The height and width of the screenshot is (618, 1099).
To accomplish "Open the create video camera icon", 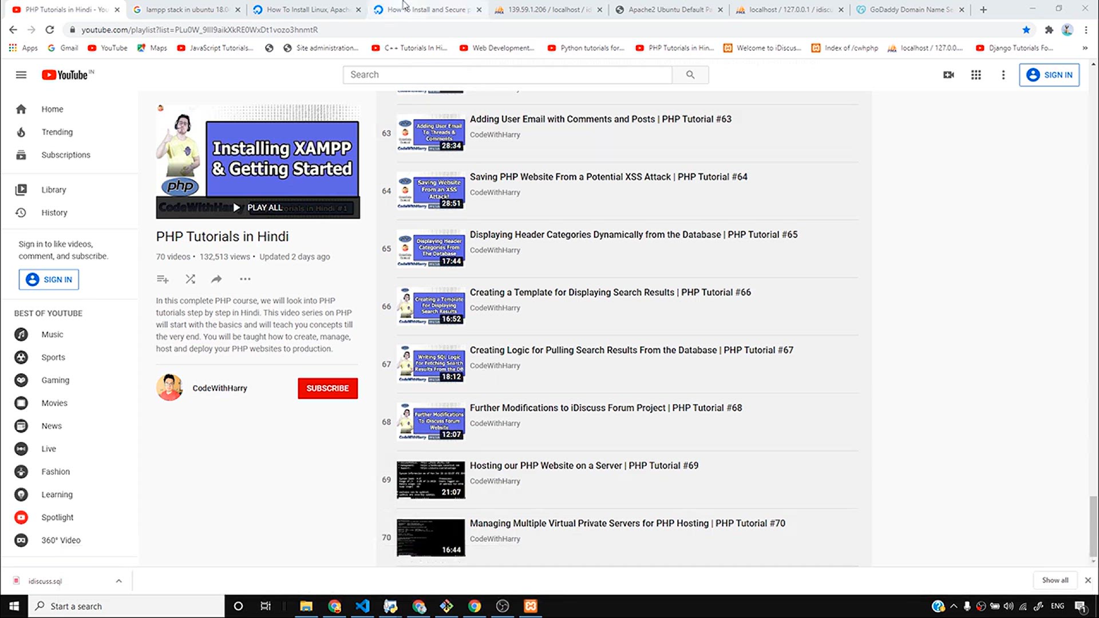I will pos(948,75).
